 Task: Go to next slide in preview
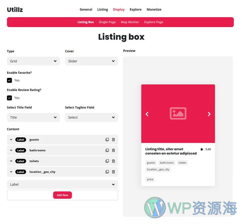tap(209, 114)
